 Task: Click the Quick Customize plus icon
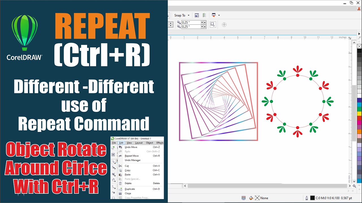[224, 25]
